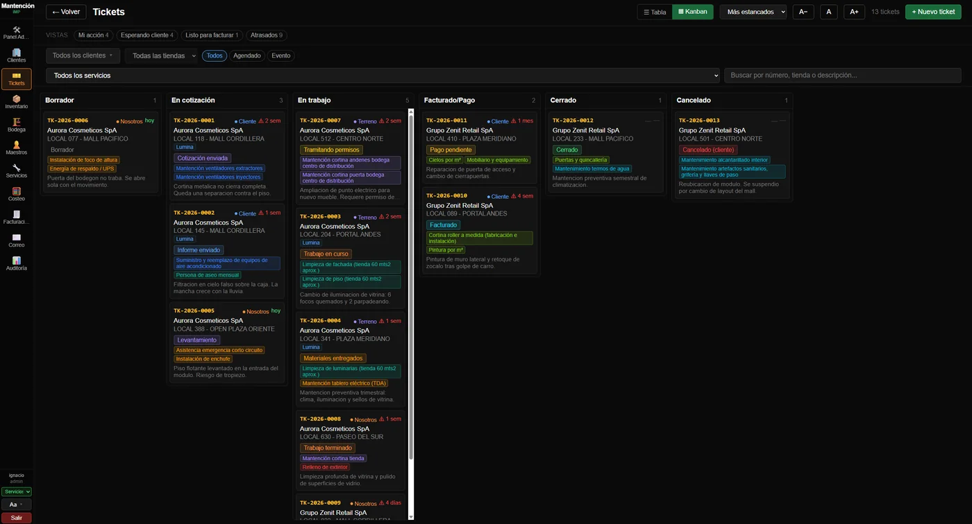Image resolution: width=972 pixels, height=524 pixels.
Task: Open the Aa text size dropdown
Action: click(x=17, y=505)
